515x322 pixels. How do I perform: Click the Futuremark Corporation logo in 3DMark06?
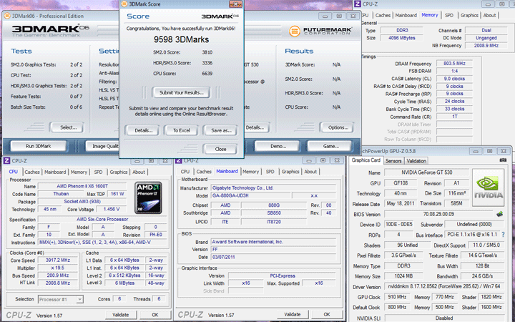[320, 31]
